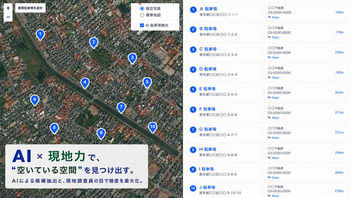Click map pin number 2
Screen dimensions: 352x198
tap(94, 43)
